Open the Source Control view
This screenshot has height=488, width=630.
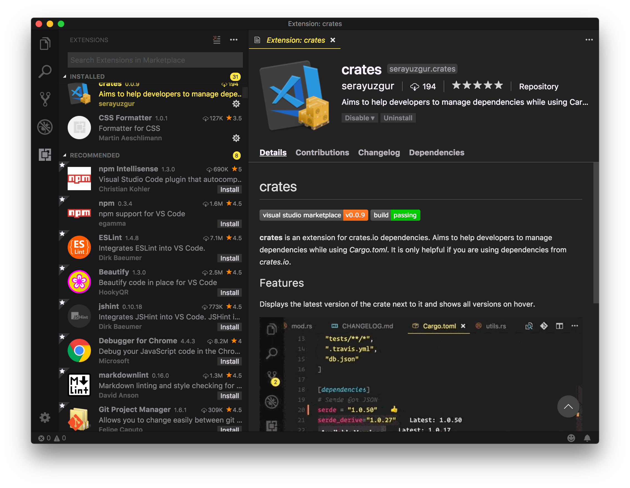point(45,99)
